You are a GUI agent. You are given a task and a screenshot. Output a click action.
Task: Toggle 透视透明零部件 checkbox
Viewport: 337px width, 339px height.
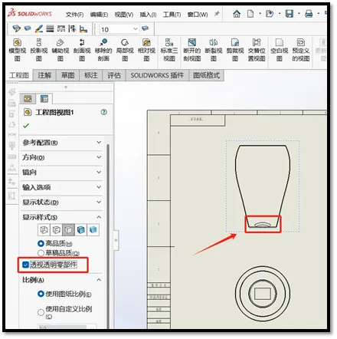click(25, 265)
